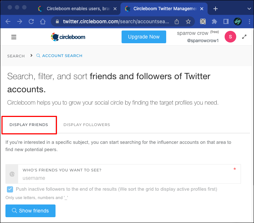Image resolution: width=254 pixels, height=223 pixels.
Task: Bookmark this page with the star
Action: [x=188, y=21]
